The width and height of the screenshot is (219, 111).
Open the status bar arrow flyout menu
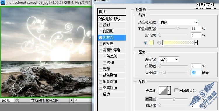pyautogui.click(x=72, y=100)
